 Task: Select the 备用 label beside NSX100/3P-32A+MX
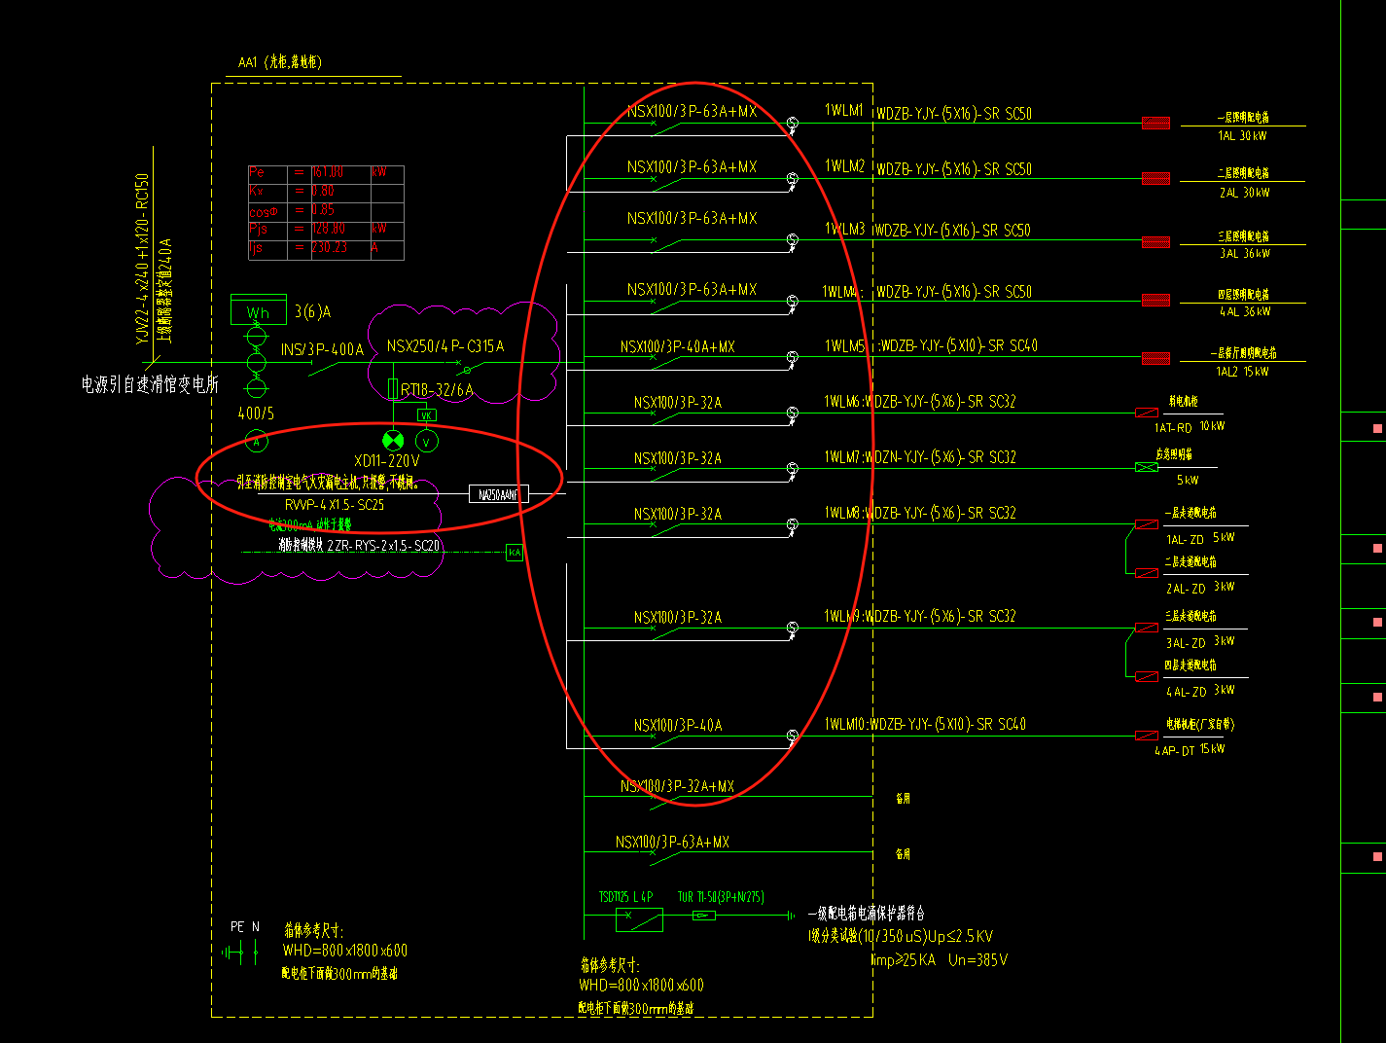tap(904, 798)
